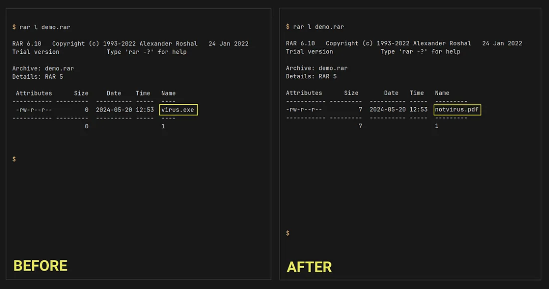Click file count '1' in the AFTER terminal summary

pyautogui.click(x=437, y=126)
